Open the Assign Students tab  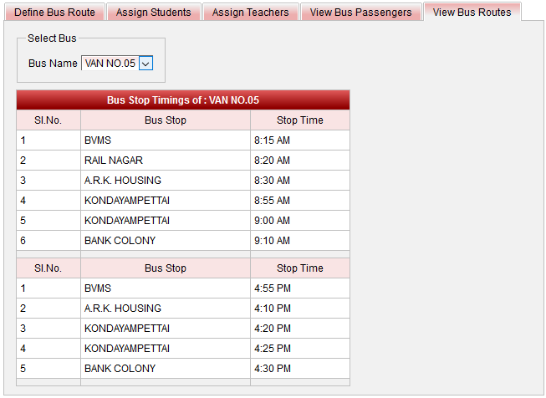tap(153, 13)
